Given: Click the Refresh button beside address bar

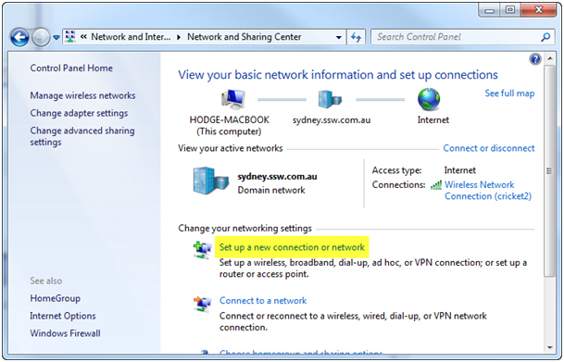Looking at the screenshot, I should [x=357, y=37].
